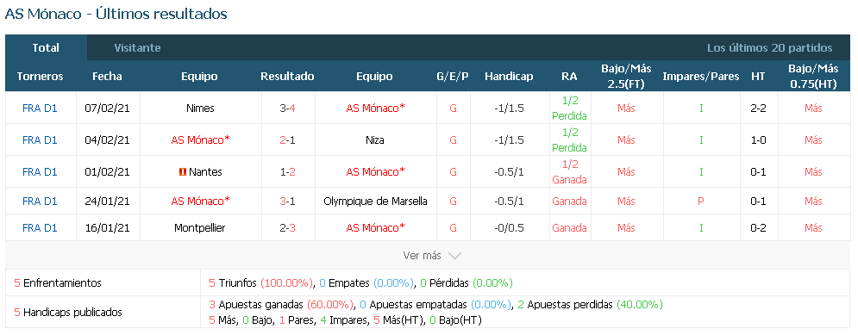Click the Nimes team name

pyautogui.click(x=200, y=109)
